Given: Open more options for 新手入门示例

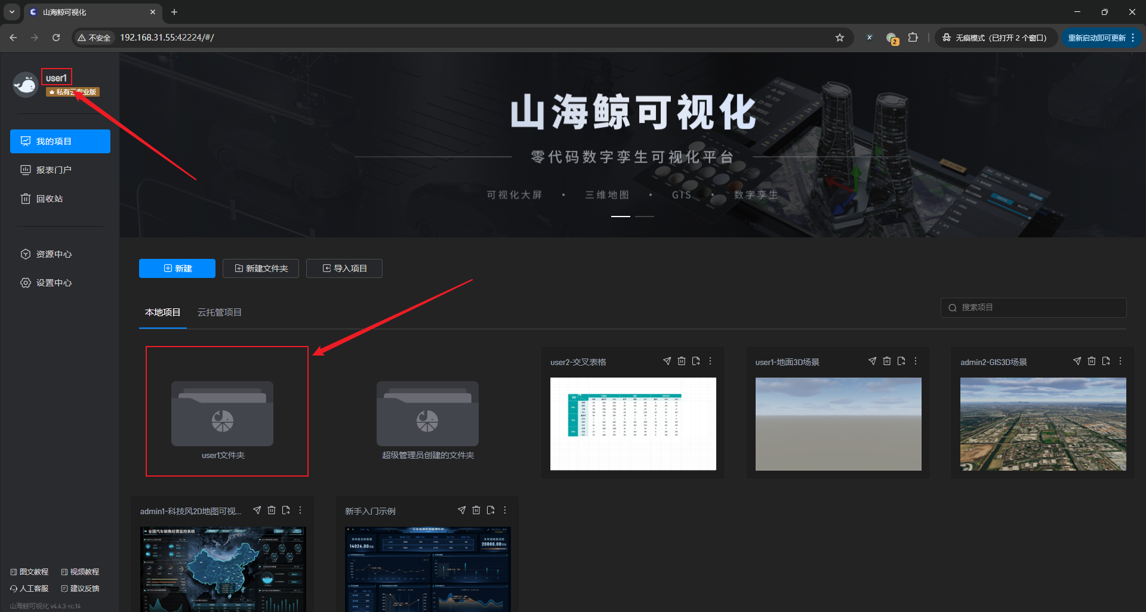Looking at the screenshot, I should point(505,511).
